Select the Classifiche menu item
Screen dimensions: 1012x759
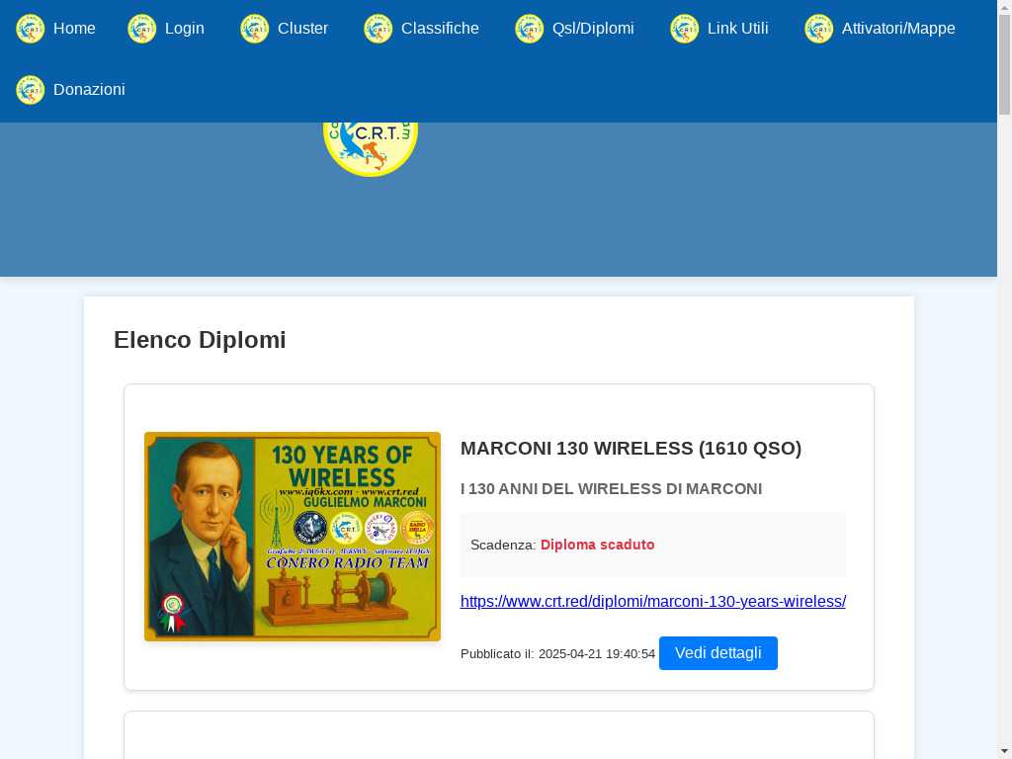point(440,29)
